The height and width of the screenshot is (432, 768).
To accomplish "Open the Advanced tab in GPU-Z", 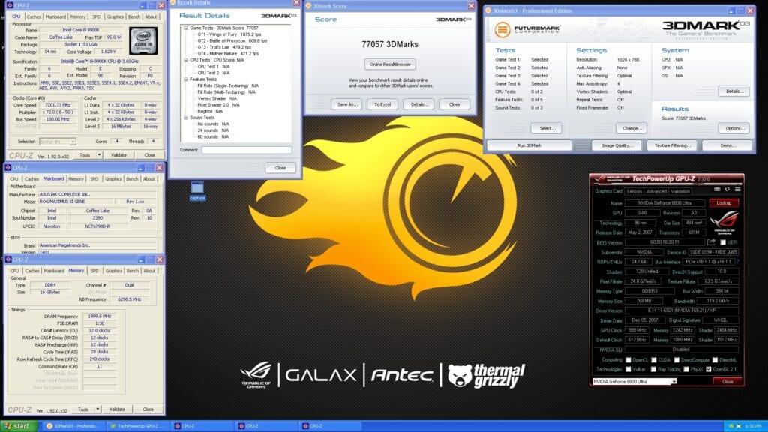I will coord(656,191).
